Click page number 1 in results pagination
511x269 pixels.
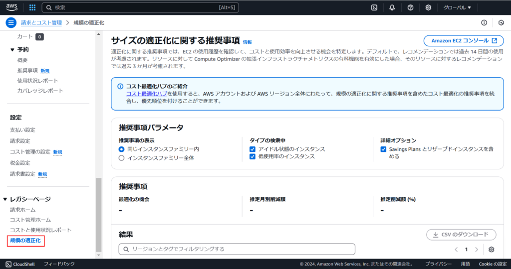point(467,250)
